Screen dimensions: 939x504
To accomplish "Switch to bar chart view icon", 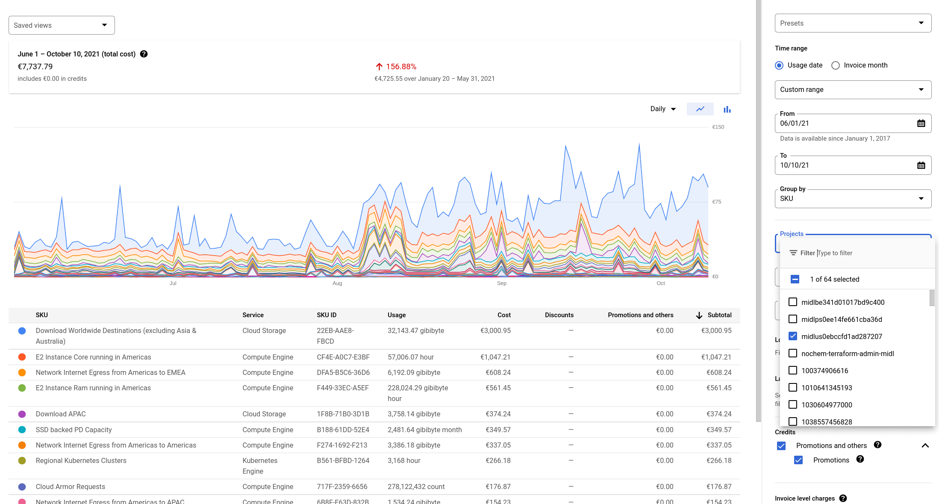I will point(727,109).
